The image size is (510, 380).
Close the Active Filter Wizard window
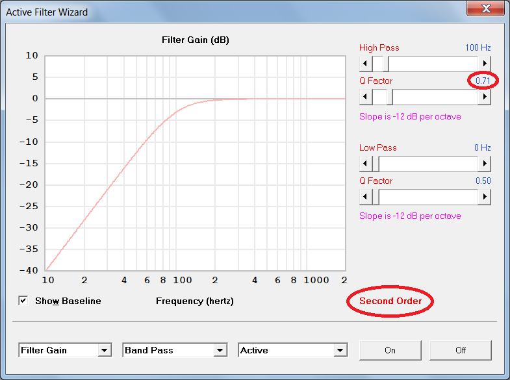485,8
